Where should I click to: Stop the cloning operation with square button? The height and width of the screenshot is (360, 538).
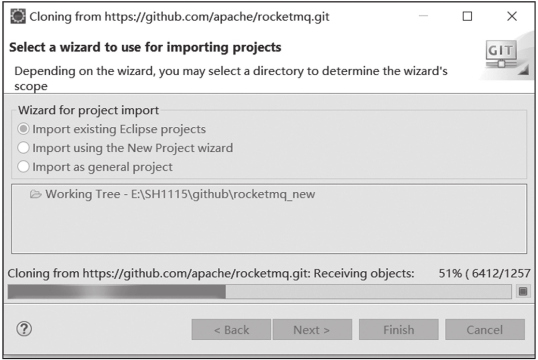pyautogui.click(x=523, y=291)
